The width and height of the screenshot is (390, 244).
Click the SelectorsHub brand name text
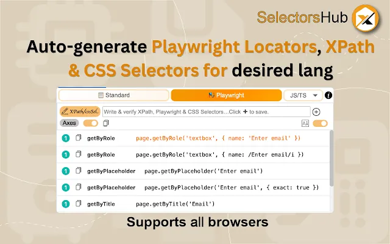pos(302,18)
